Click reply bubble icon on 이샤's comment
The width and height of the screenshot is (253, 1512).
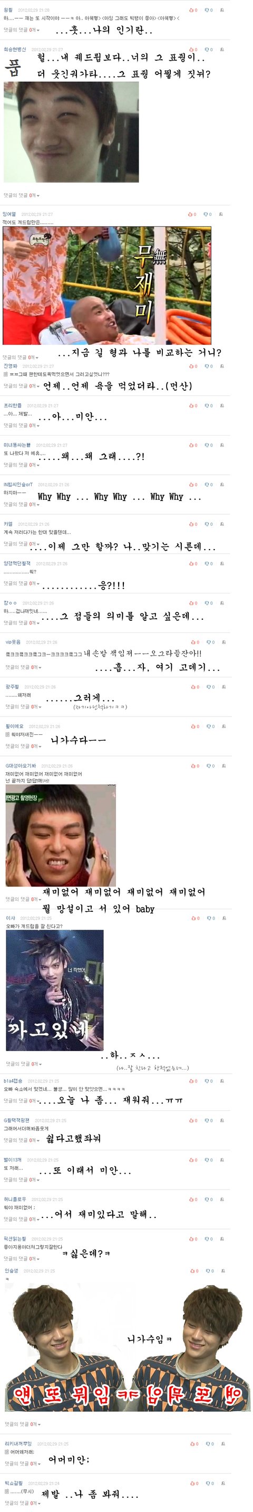point(208,918)
